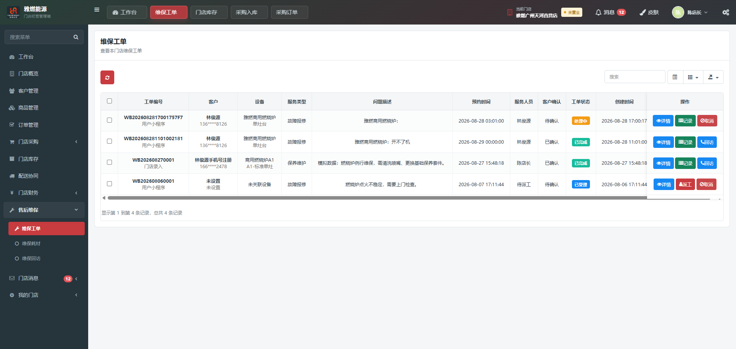Click the 当前门店 store icon
The image size is (736, 349).
pyautogui.click(x=509, y=13)
